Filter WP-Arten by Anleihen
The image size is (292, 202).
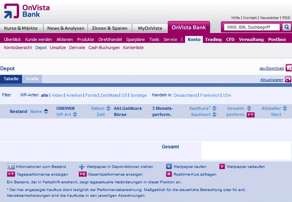74,95
